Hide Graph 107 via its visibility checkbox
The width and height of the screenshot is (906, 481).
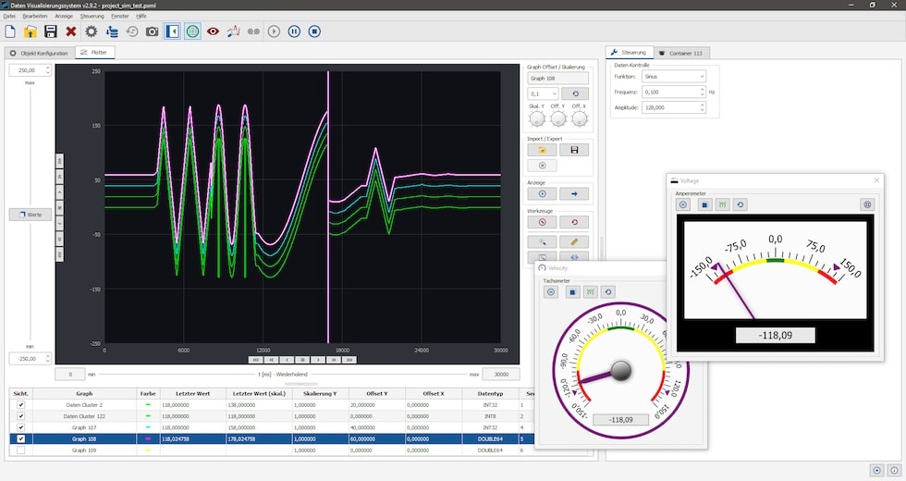20,427
